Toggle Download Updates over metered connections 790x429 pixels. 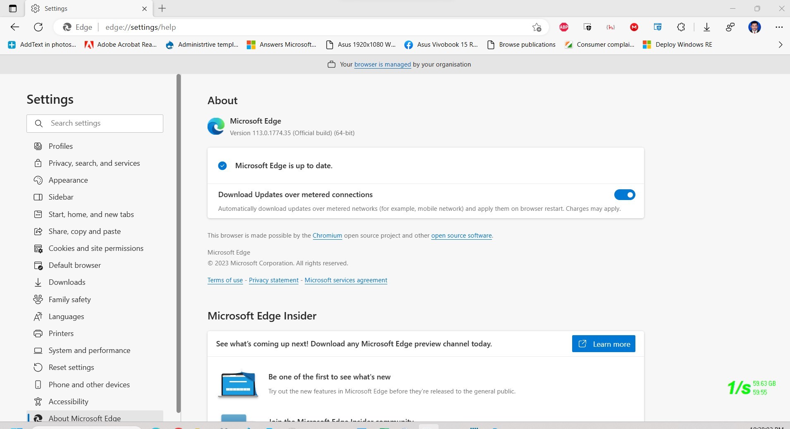[625, 195]
